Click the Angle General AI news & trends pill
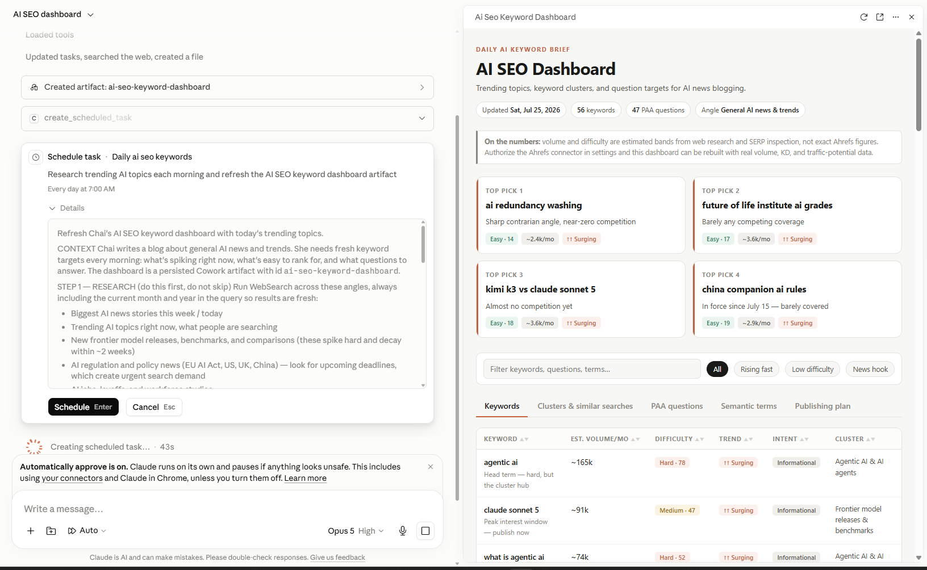 coord(750,110)
